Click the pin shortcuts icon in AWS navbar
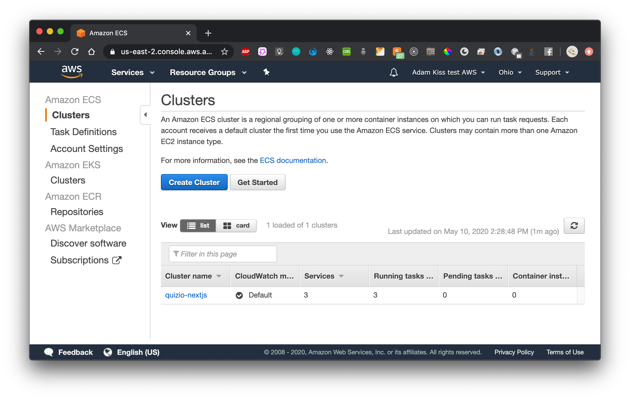630x399 pixels. pos(266,72)
